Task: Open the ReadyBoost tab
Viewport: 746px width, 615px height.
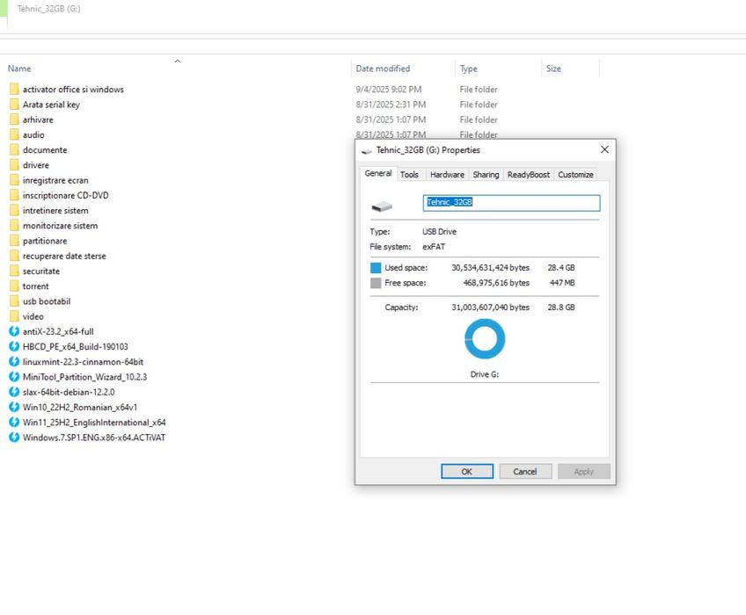Action: coord(528,175)
